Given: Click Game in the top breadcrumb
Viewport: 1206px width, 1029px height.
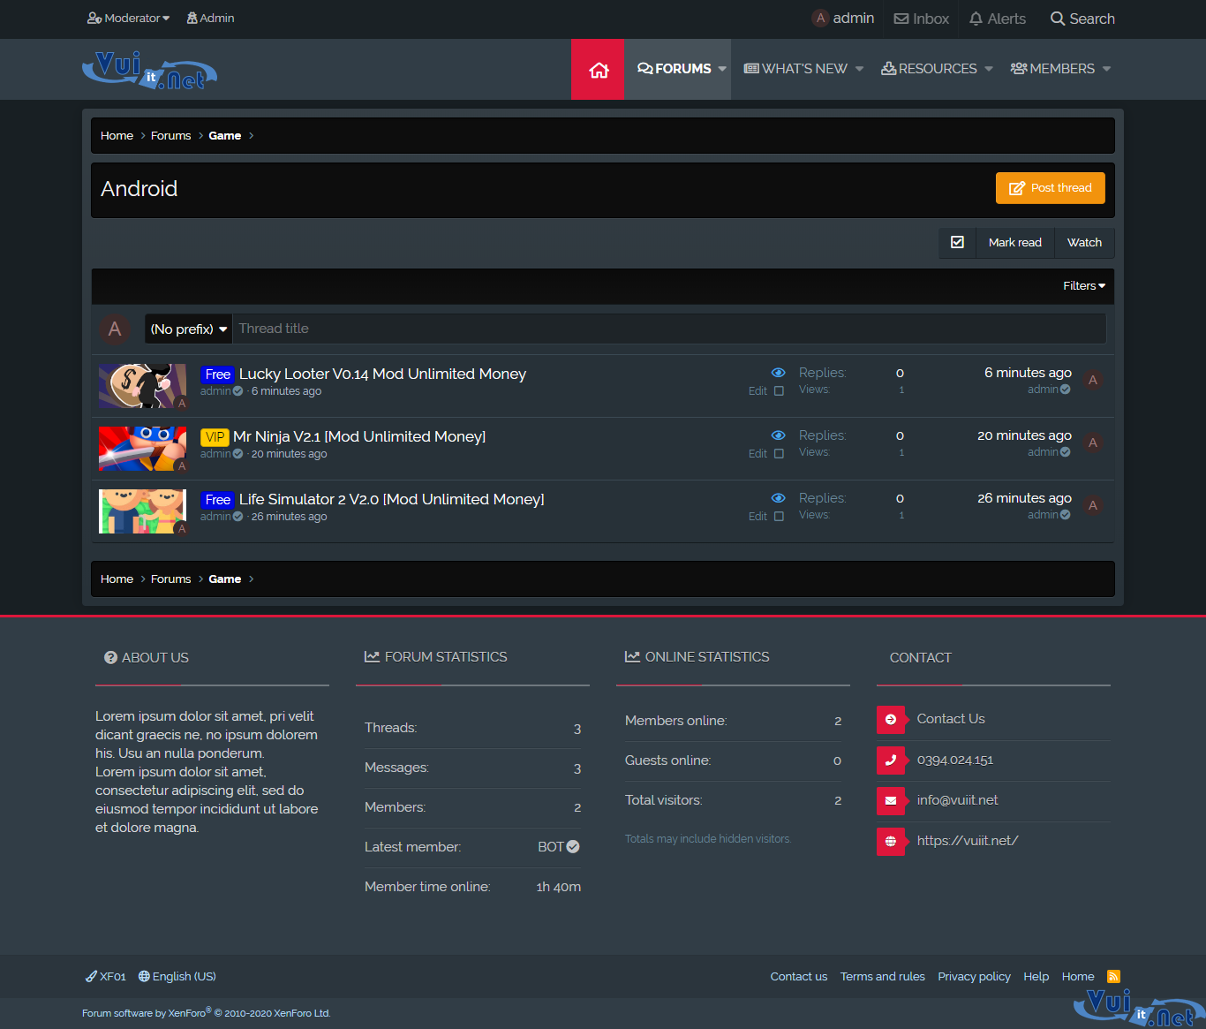Looking at the screenshot, I should pyautogui.click(x=224, y=136).
